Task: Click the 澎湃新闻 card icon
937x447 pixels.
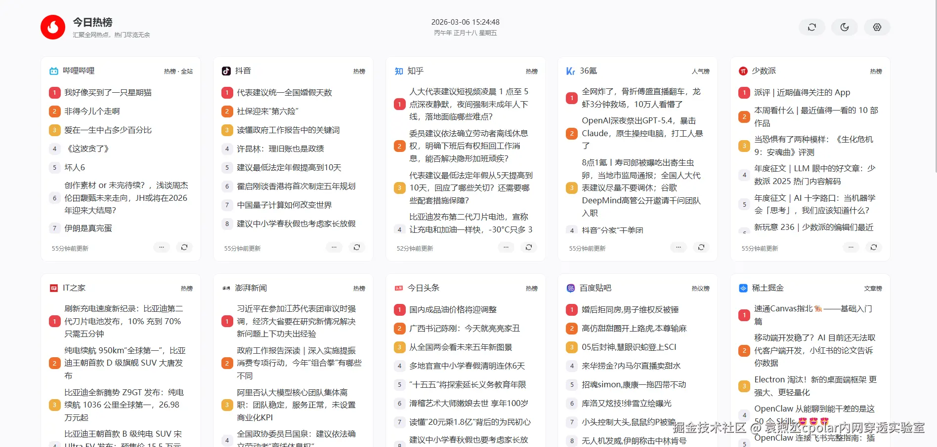Action: (x=226, y=288)
